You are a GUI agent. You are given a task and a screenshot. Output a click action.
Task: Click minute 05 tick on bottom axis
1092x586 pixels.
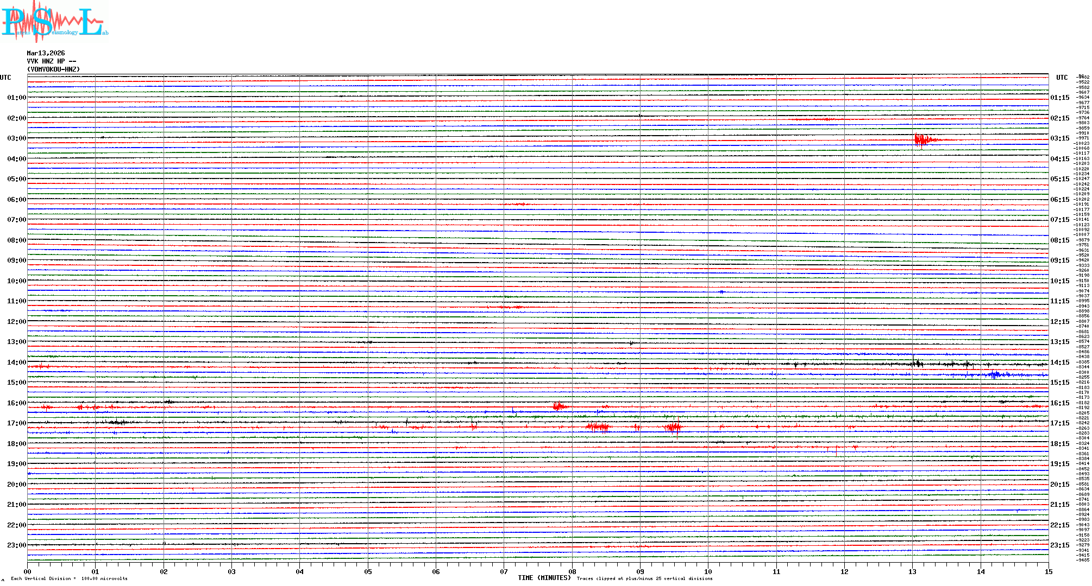click(x=368, y=571)
